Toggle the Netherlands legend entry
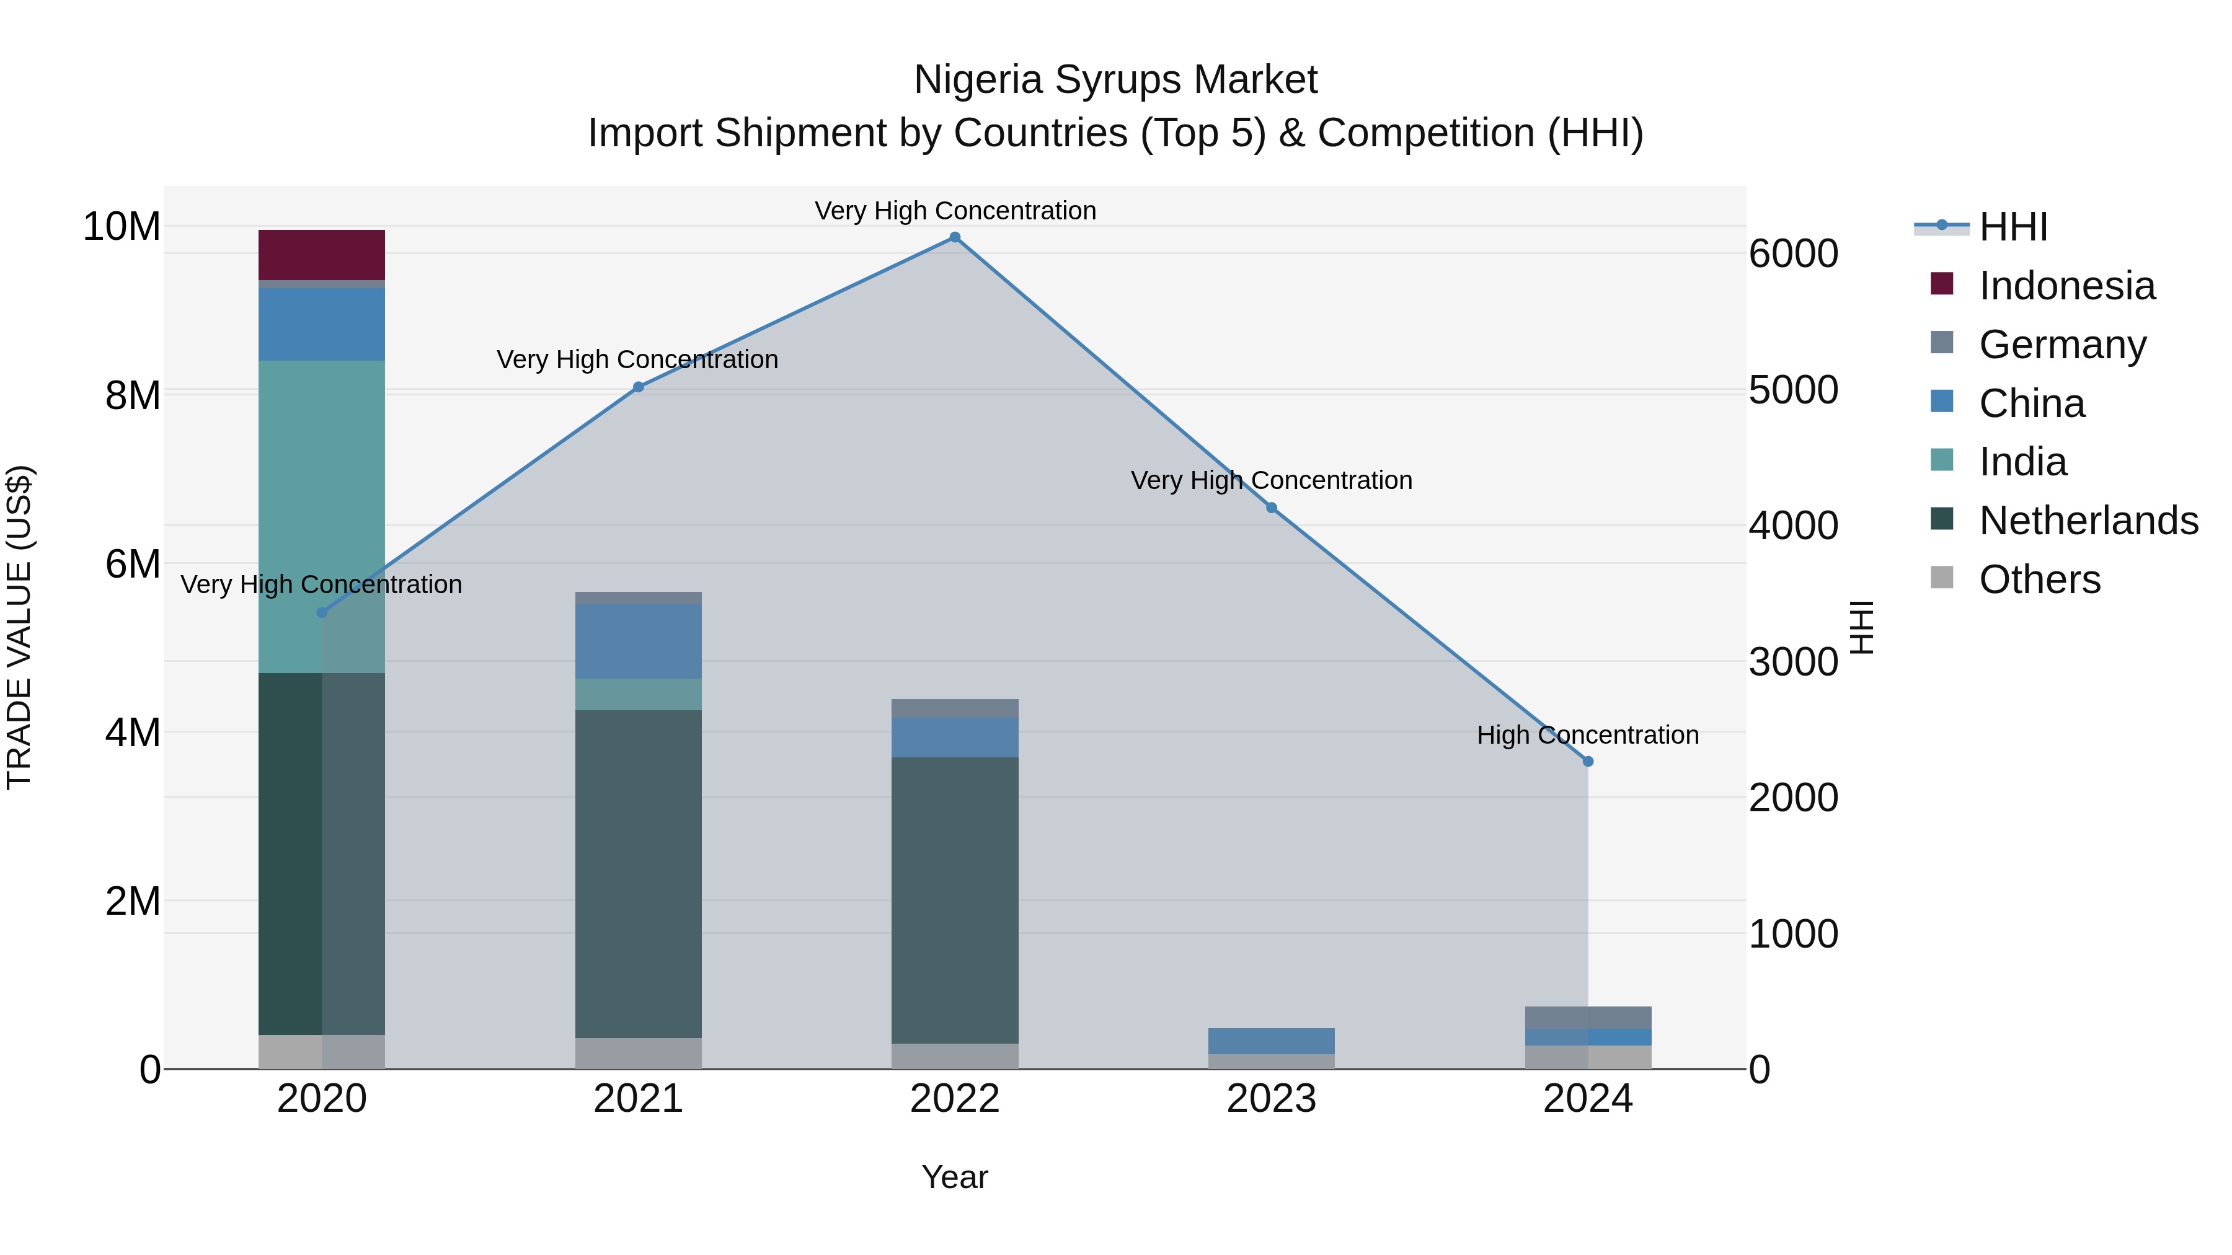 [x=2064, y=521]
